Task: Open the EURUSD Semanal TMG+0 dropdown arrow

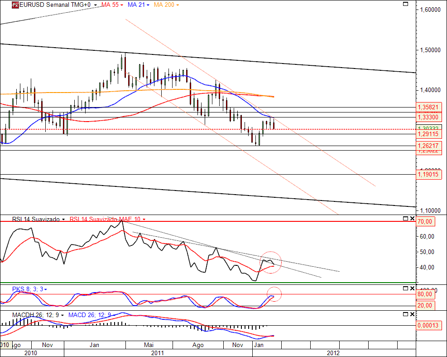Action: [96, 5]
